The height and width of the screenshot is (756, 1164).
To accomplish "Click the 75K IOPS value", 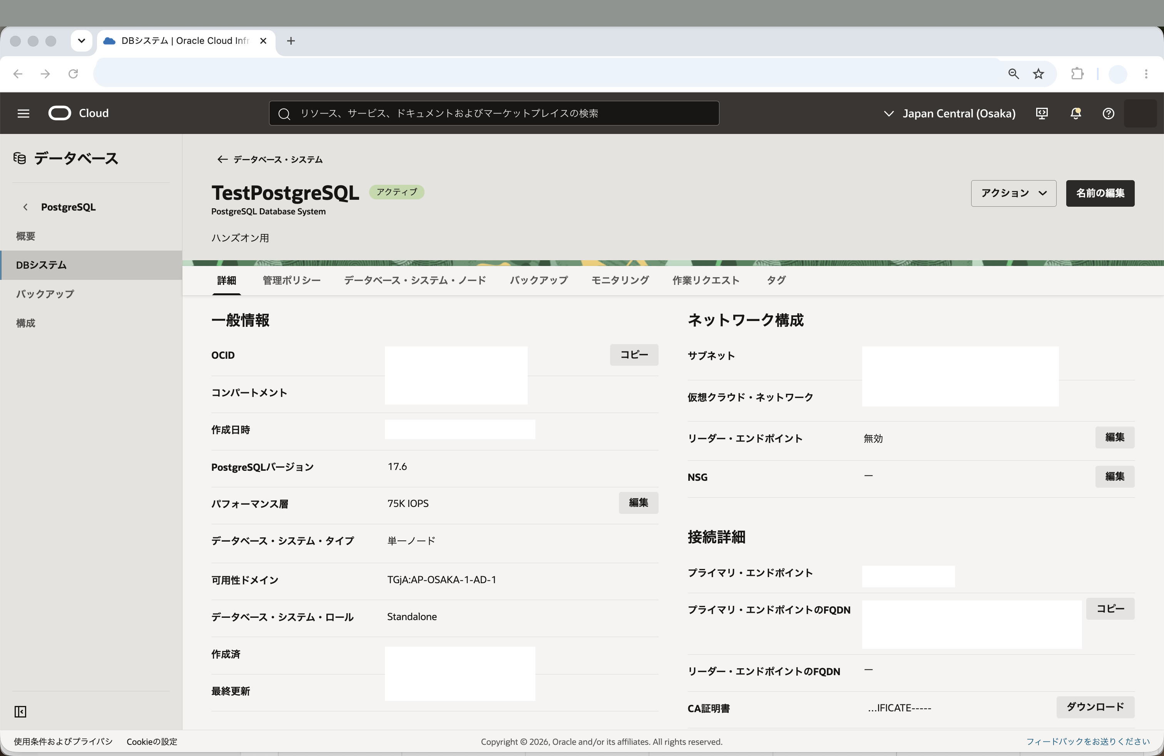I will 408,503.
